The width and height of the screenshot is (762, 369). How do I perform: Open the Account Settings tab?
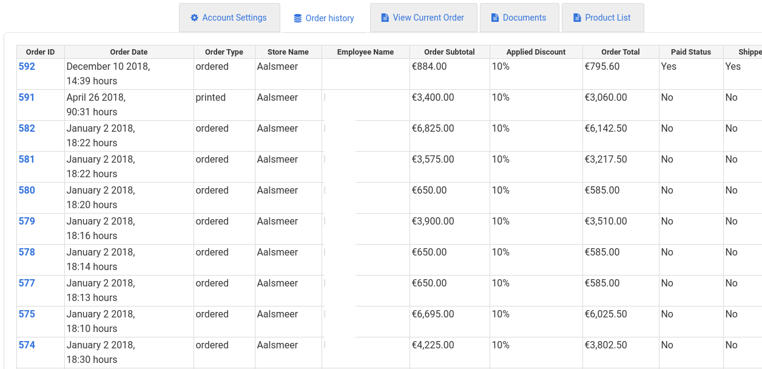pyautogui.click(x=229, y=18)
